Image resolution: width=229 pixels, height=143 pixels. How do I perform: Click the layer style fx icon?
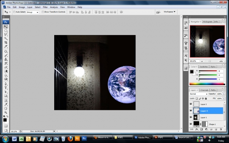(x=197, y=129)
